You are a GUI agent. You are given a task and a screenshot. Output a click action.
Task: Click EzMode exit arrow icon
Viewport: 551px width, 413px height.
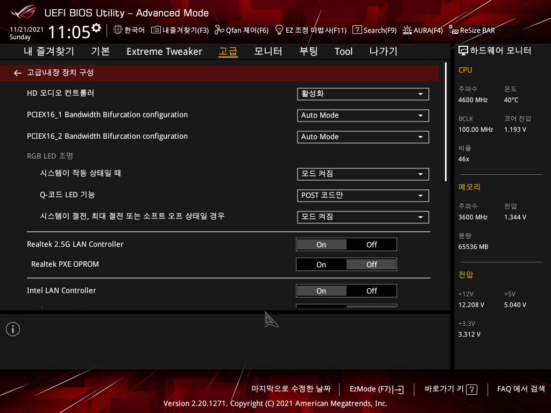tap(399, 389)
